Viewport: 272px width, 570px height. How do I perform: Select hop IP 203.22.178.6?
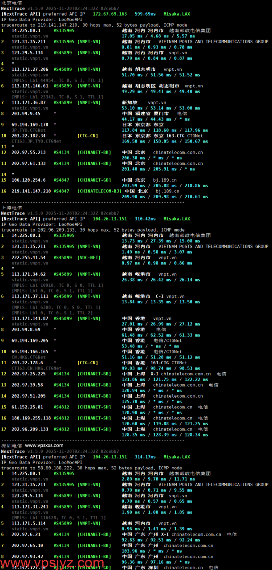[27, 363]
